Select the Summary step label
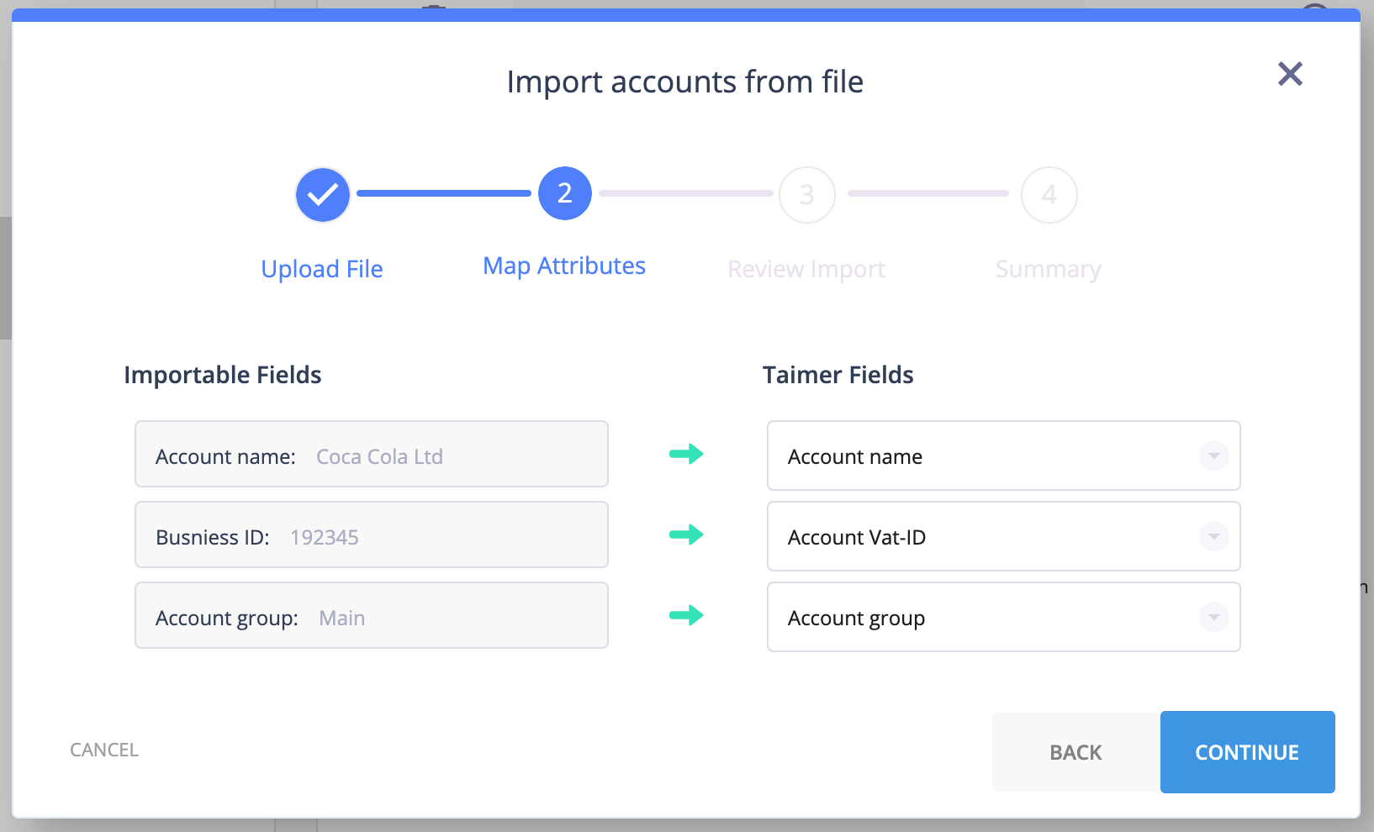The image size is (1374, 832). [1048, 269]
